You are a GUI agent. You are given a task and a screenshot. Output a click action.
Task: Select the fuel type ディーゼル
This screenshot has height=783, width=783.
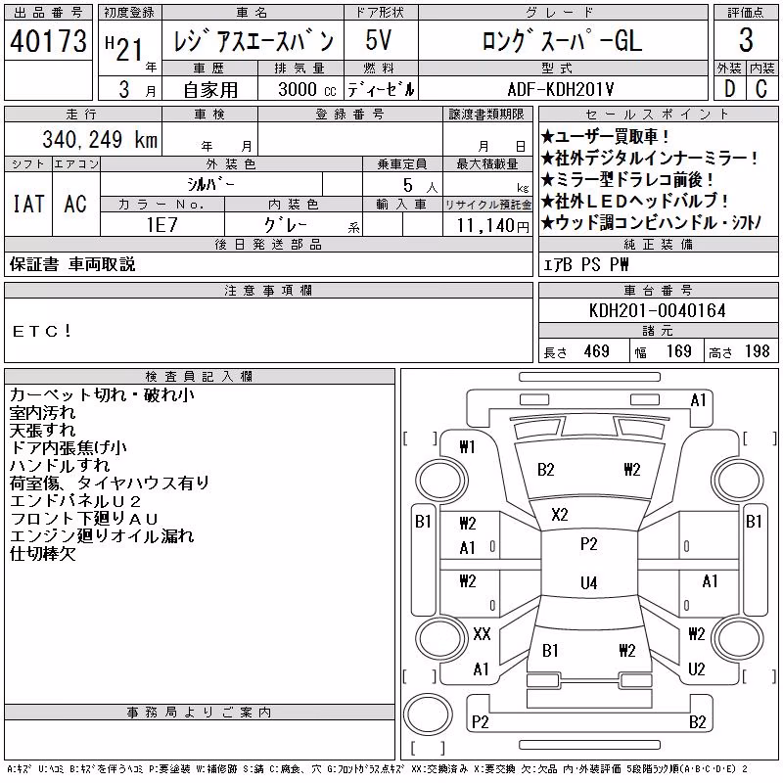(x=381, y=90)
